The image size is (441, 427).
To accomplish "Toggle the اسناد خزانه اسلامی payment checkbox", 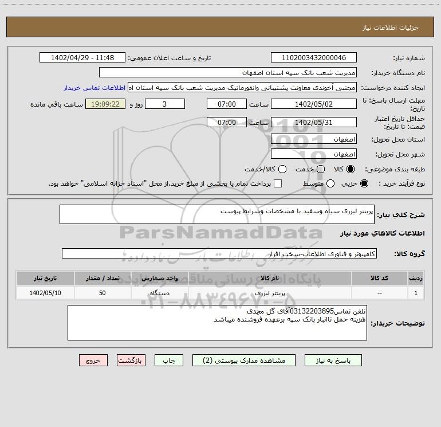I will [x=278, y=183].
